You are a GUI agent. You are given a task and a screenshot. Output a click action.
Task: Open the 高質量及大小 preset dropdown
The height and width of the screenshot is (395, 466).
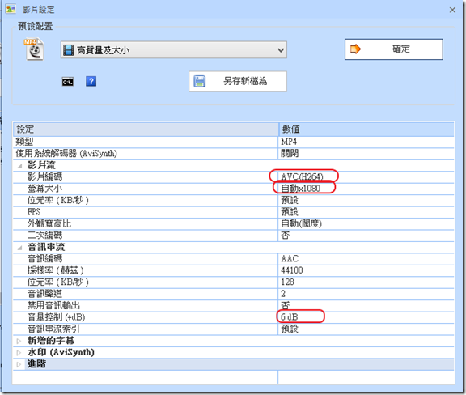point(174,50)
